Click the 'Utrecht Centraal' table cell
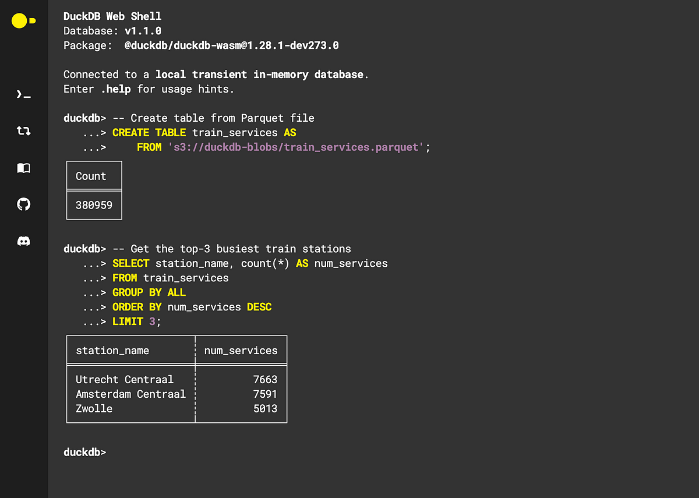 coord(125,379)
